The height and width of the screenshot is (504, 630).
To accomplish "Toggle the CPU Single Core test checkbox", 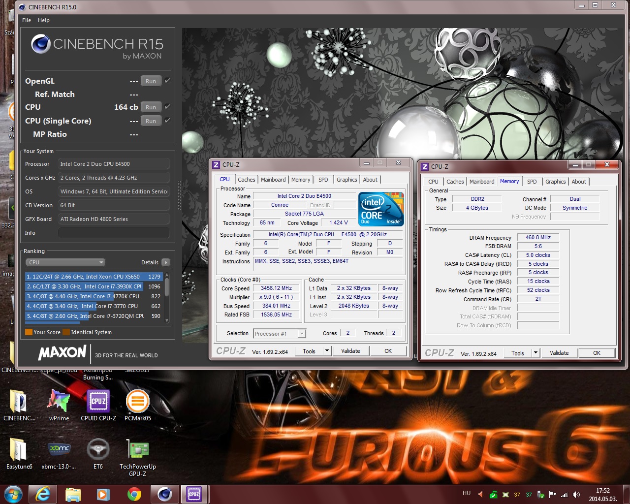I will coord(168,121).
